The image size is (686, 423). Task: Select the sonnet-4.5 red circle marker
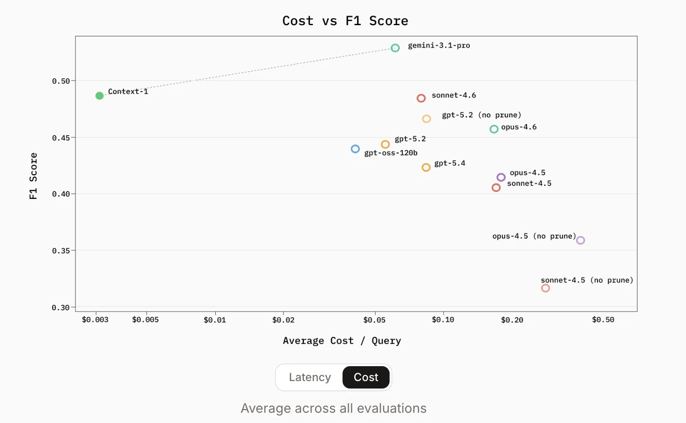click(x=496, y=188)
